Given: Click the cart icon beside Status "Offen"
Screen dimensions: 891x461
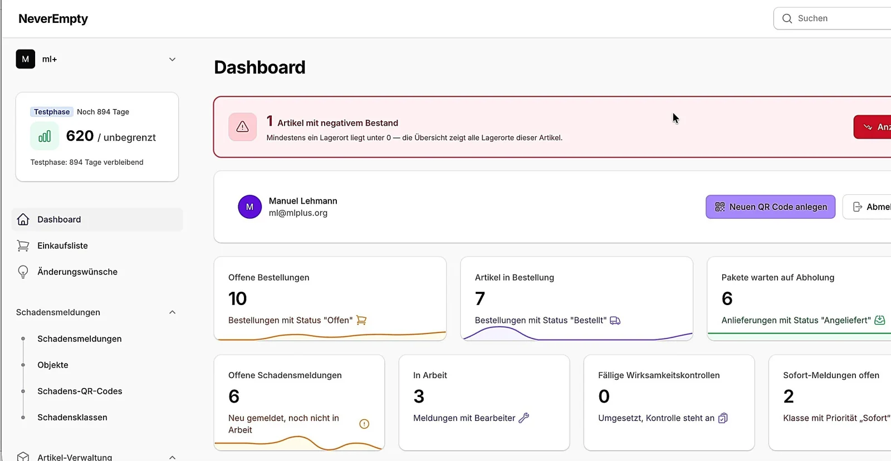Looking at the screenshot, I should [361, 320].
